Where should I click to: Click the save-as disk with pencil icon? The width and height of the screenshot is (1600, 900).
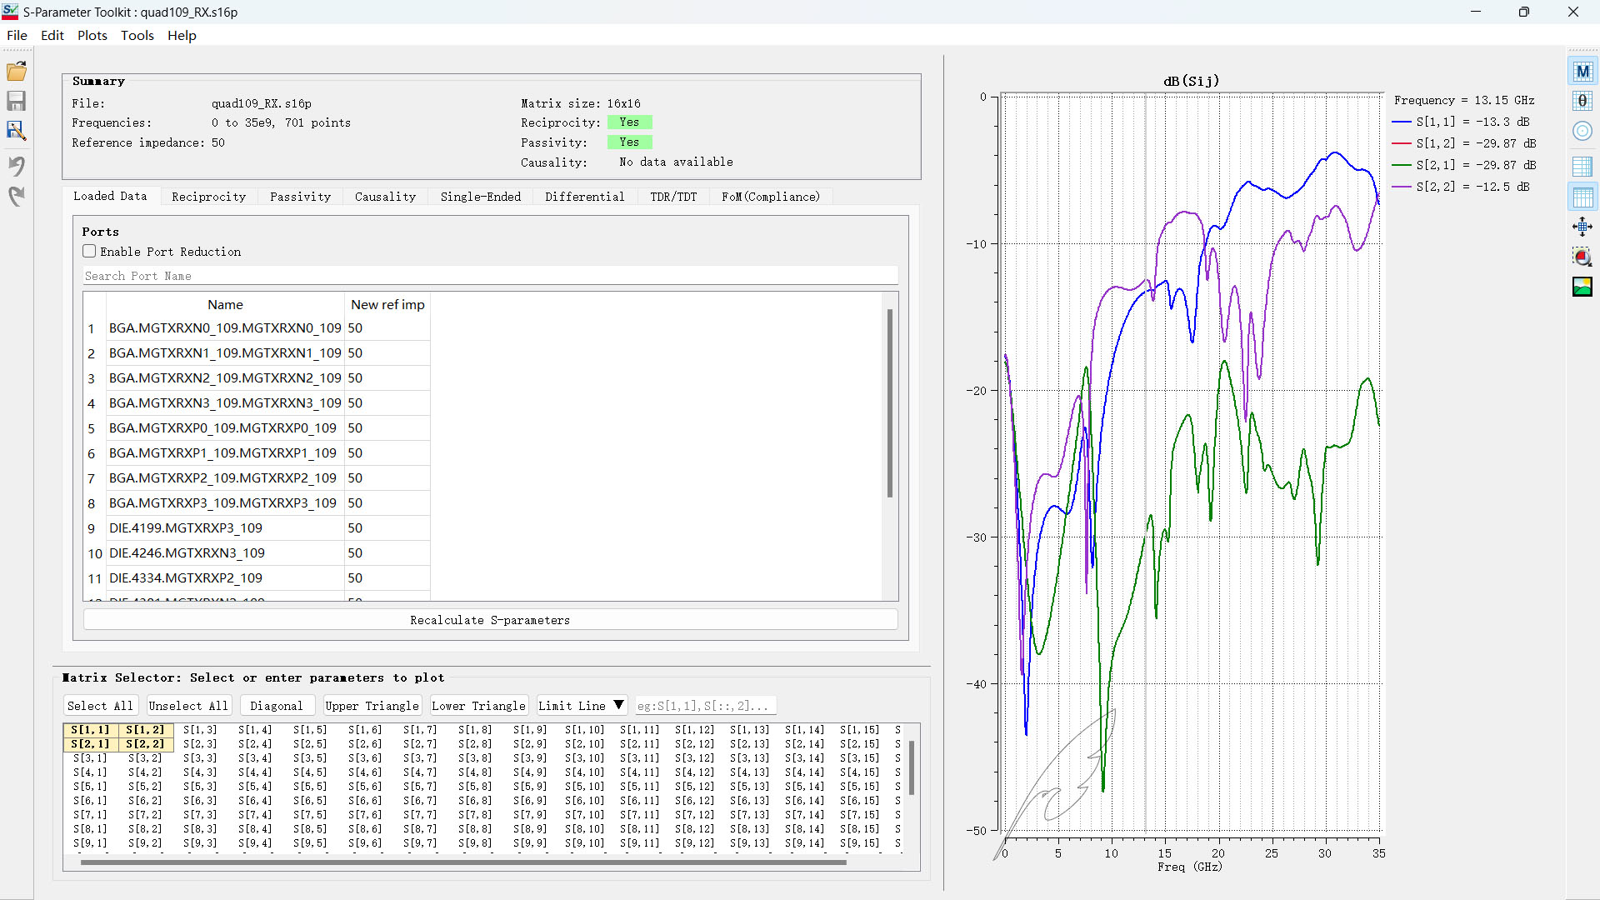17,131
